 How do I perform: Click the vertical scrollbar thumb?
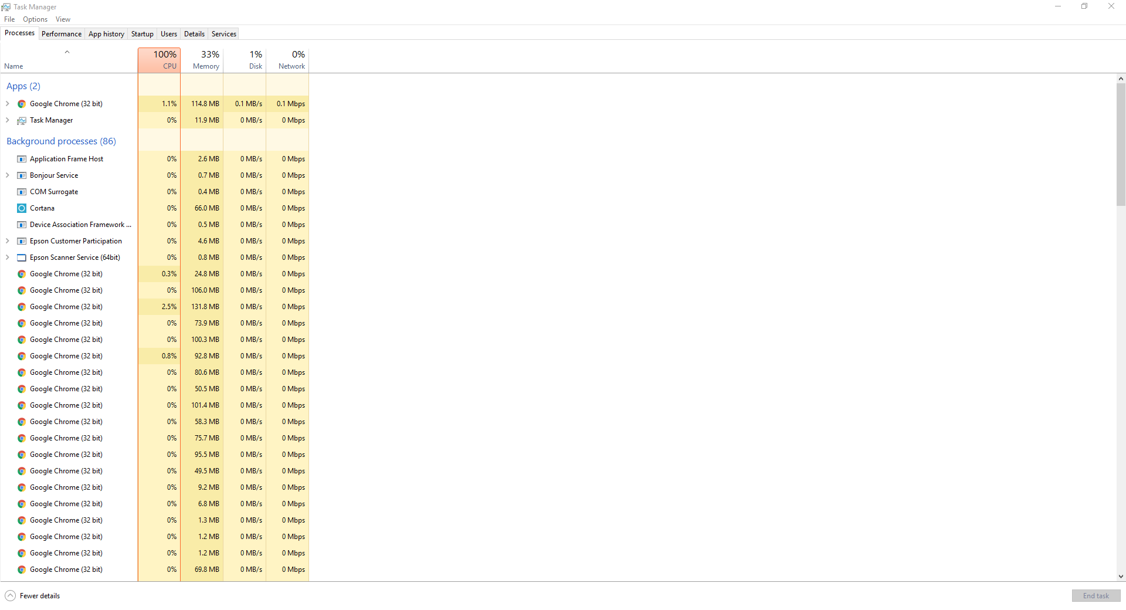(x=1121, y=144)
